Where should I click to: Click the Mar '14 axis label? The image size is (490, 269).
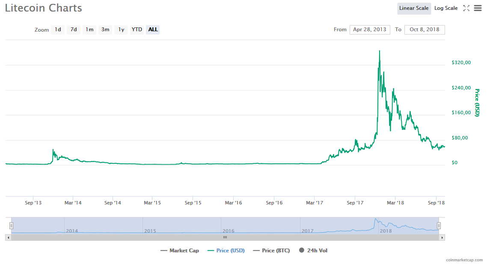(x=73, y=203)
